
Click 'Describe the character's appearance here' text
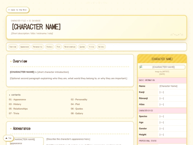pyautogui.click(x=68, y=139)
